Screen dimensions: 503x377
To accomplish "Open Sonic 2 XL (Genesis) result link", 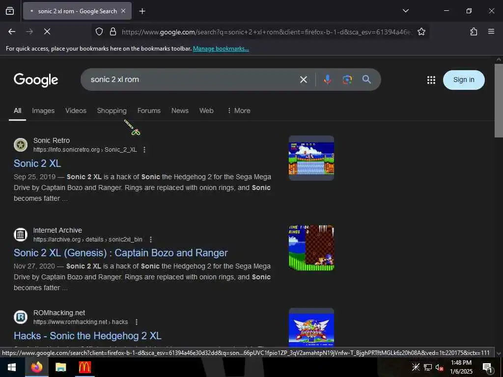I will click(121, 253).
